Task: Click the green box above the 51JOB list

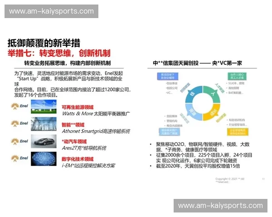Action: point(237,76)
